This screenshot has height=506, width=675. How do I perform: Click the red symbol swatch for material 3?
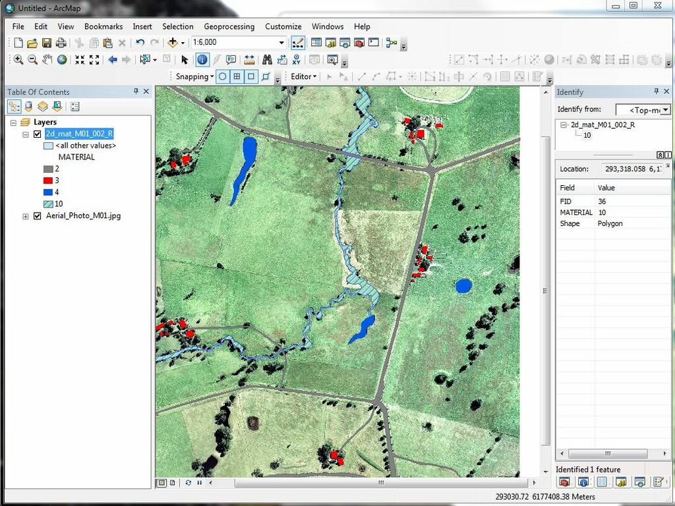pos(48,181)
